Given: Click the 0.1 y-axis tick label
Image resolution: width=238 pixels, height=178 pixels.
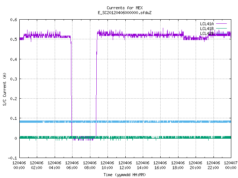Looking at the screenshot, I should click(x=13, y=118).
